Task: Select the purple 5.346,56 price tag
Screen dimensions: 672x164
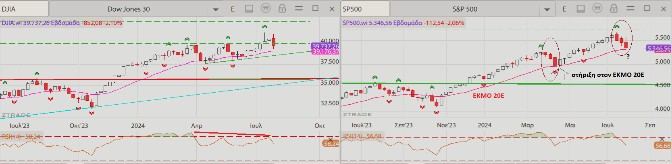Action: pos(659,49)
